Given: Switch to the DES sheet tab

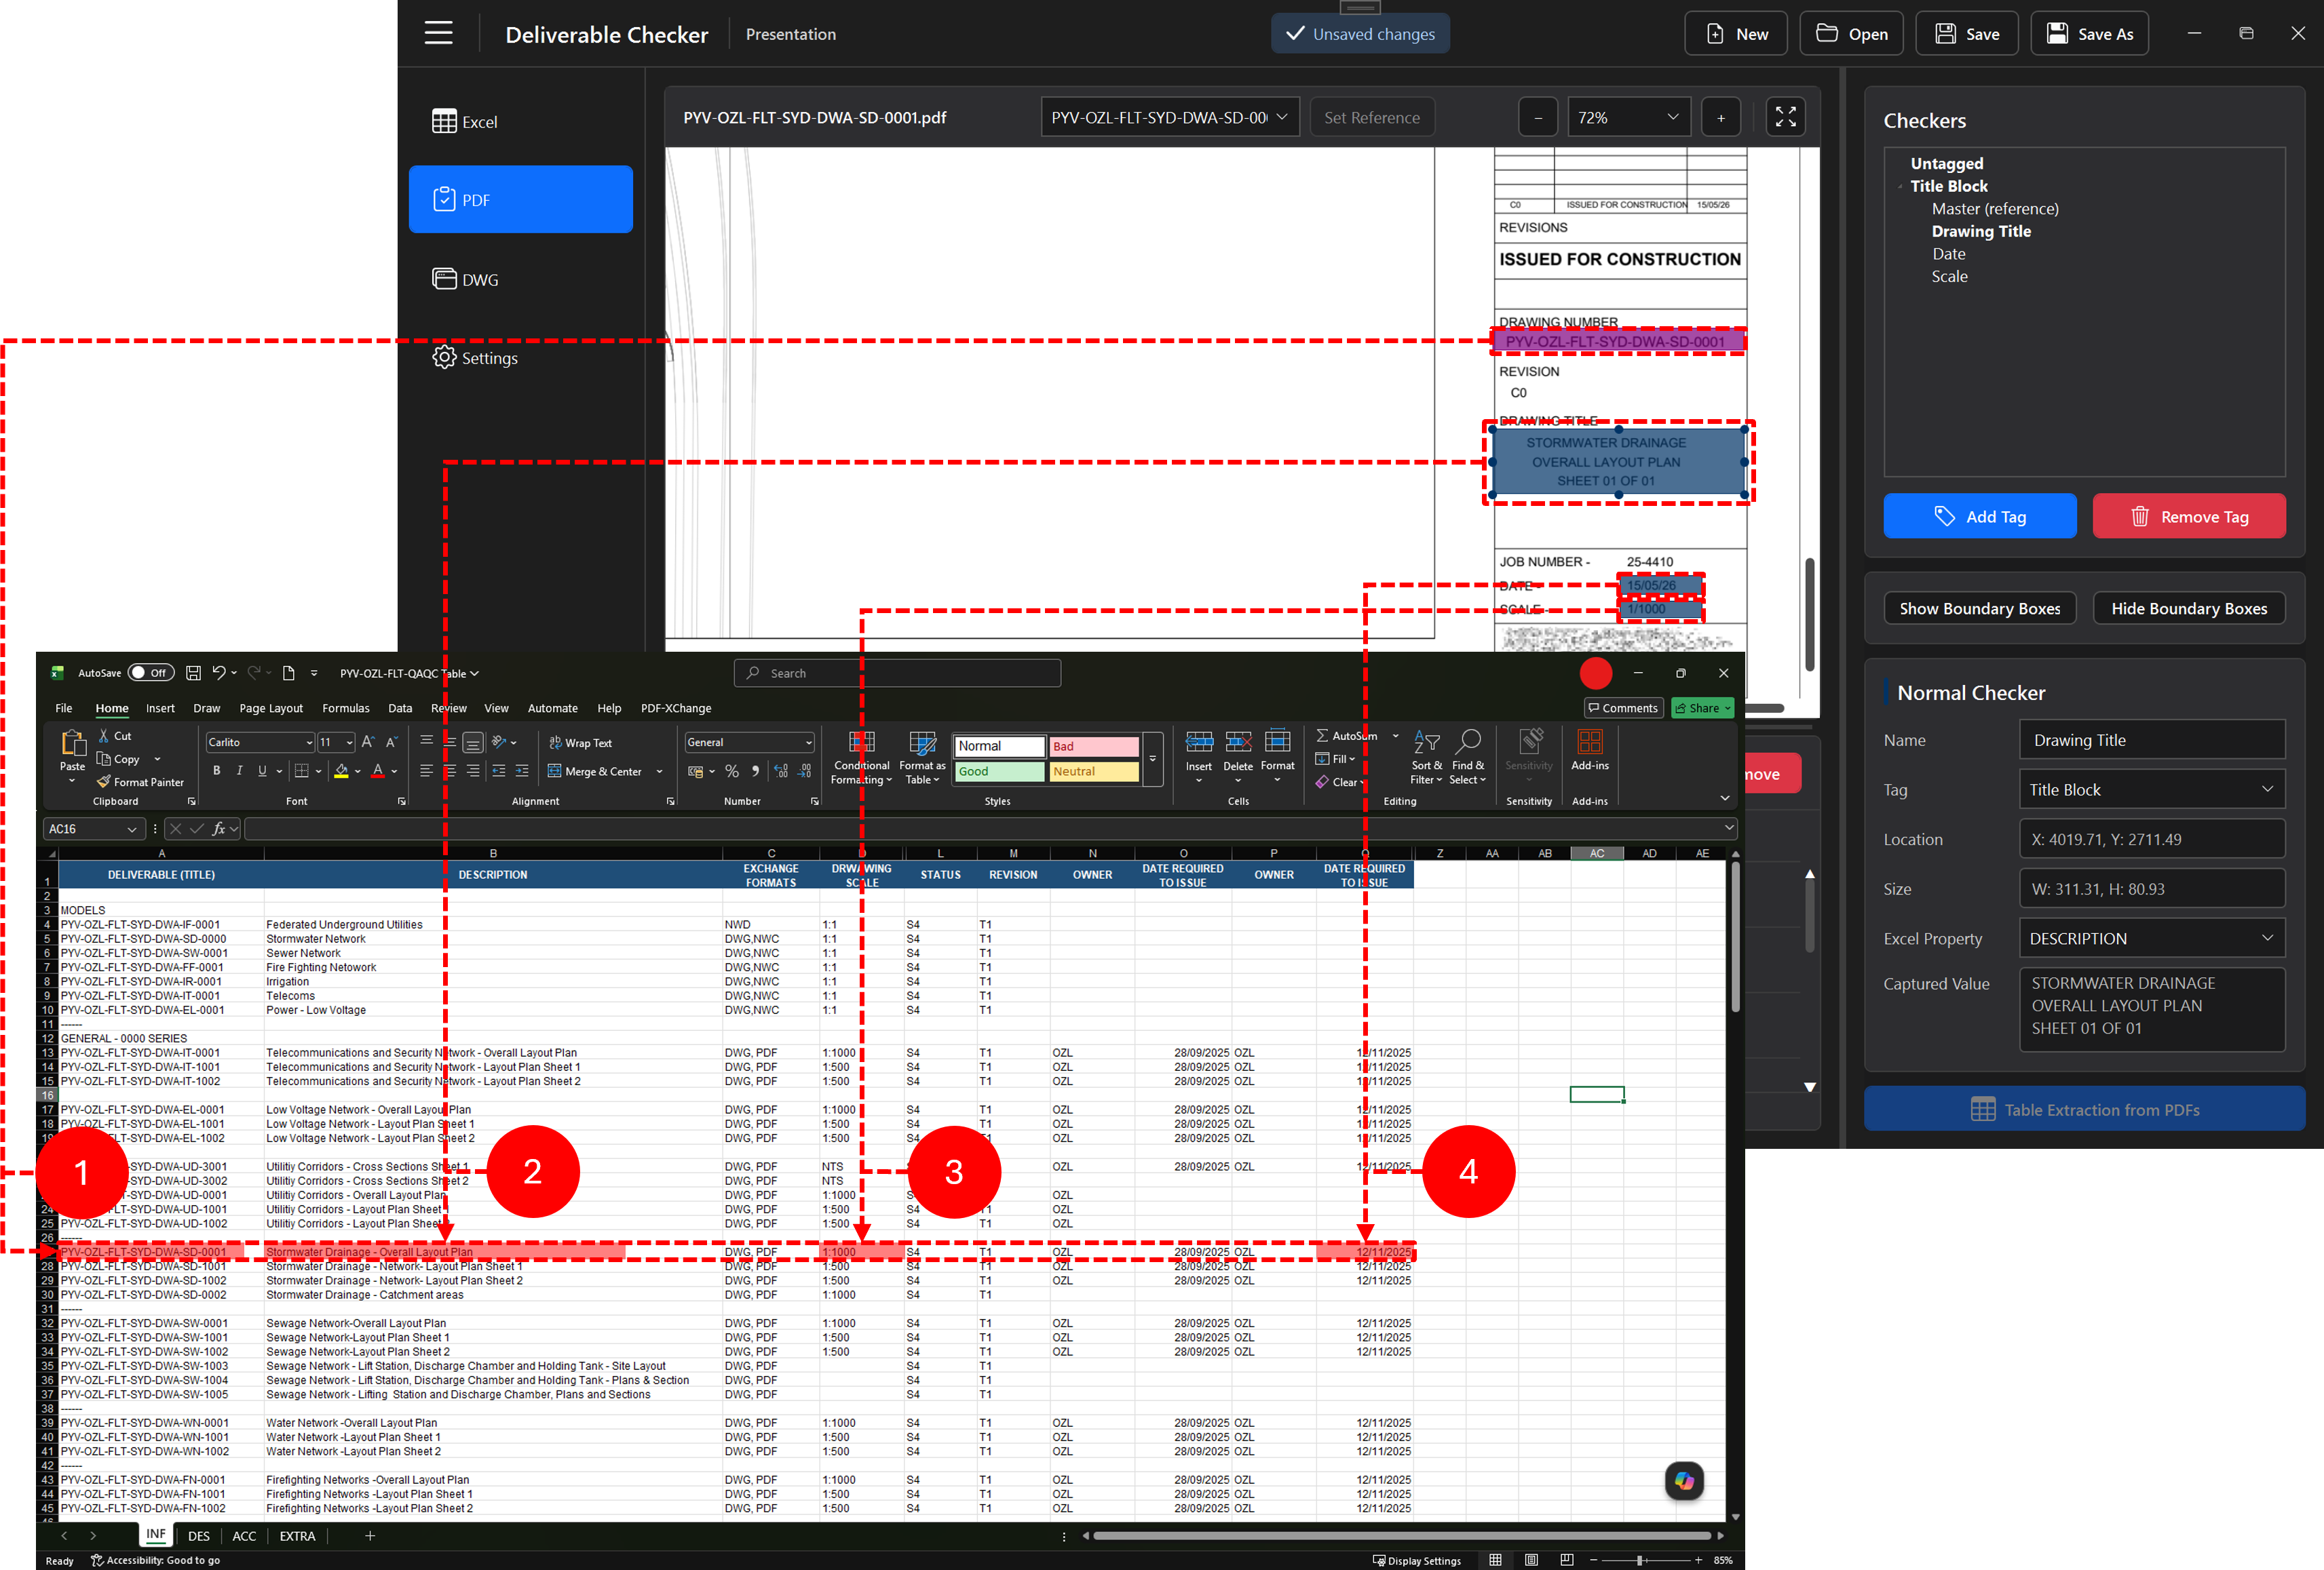Looking at the screenshot, I should (199, 1535).
